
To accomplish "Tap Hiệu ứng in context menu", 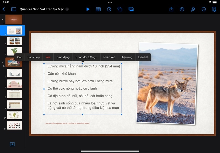I will [126, 57].
